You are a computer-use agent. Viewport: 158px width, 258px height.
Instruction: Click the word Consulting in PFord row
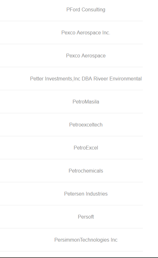click(x=93, y=10)
